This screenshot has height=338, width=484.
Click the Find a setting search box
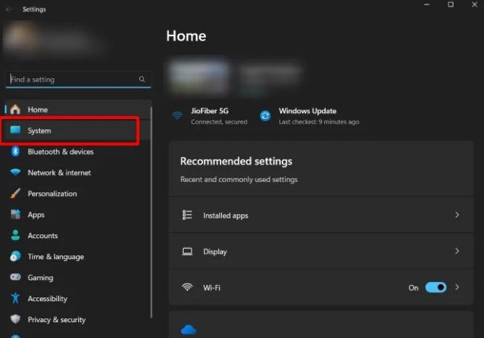pyautogui.click(x=78, y=80)
